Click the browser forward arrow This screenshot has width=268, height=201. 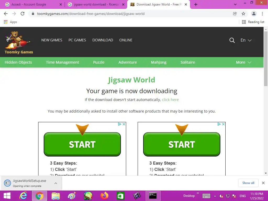[14, 14]
